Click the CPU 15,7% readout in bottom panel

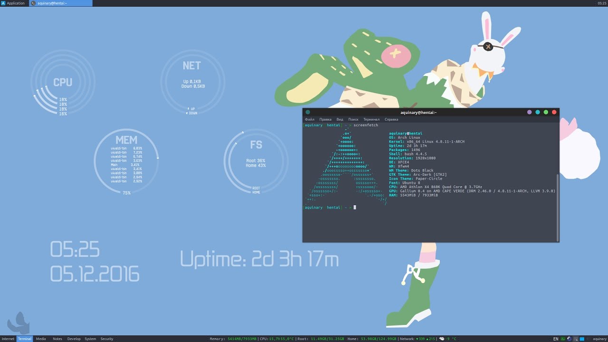[277, 339]
